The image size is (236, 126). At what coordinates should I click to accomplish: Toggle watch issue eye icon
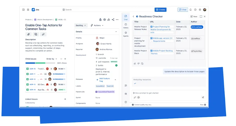pyautogui.click(x=105, y=20)
